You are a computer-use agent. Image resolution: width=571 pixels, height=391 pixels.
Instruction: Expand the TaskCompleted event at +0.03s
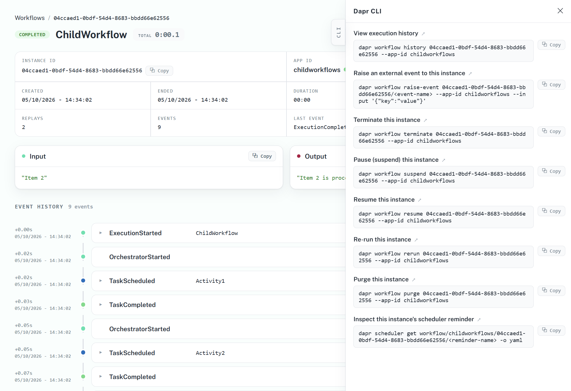point(101,305)
